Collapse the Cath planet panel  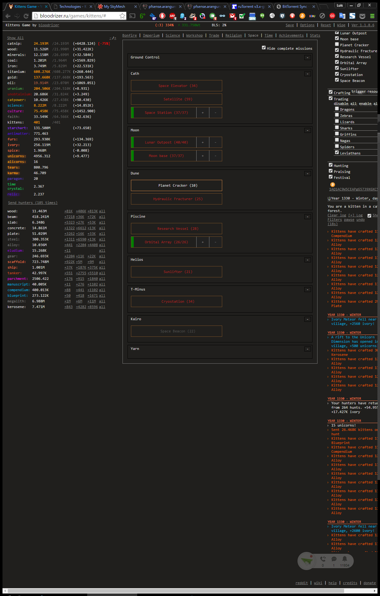(x=307, y=74)
